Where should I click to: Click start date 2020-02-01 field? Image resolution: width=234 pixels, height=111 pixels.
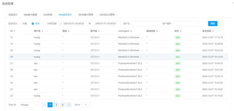tap(74, 24)
